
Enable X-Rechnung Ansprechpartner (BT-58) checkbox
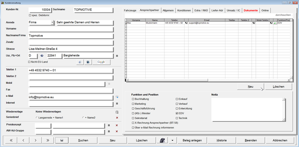tap(133, 123)
